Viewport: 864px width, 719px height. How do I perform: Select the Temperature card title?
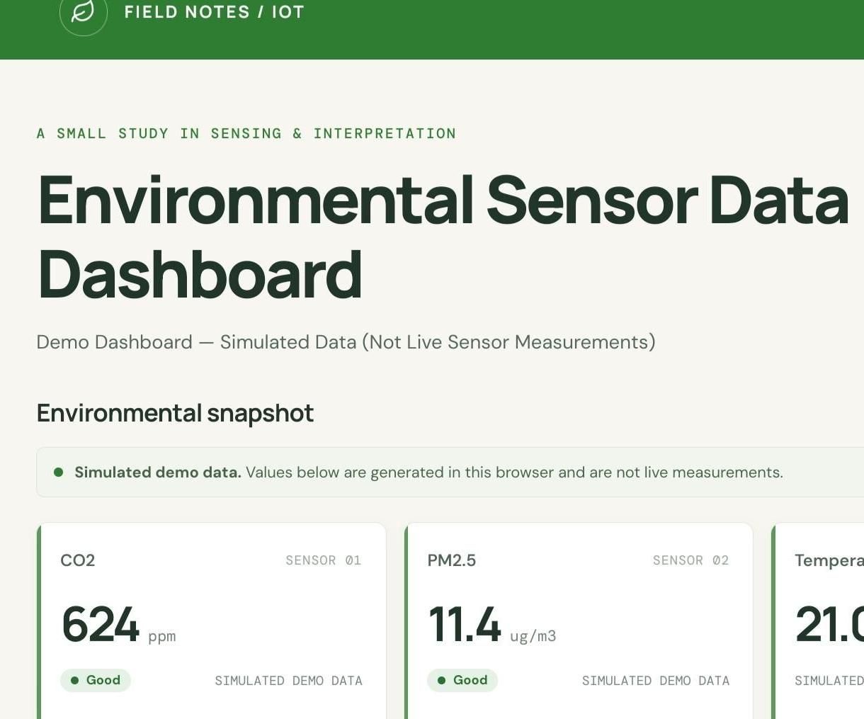829,560
